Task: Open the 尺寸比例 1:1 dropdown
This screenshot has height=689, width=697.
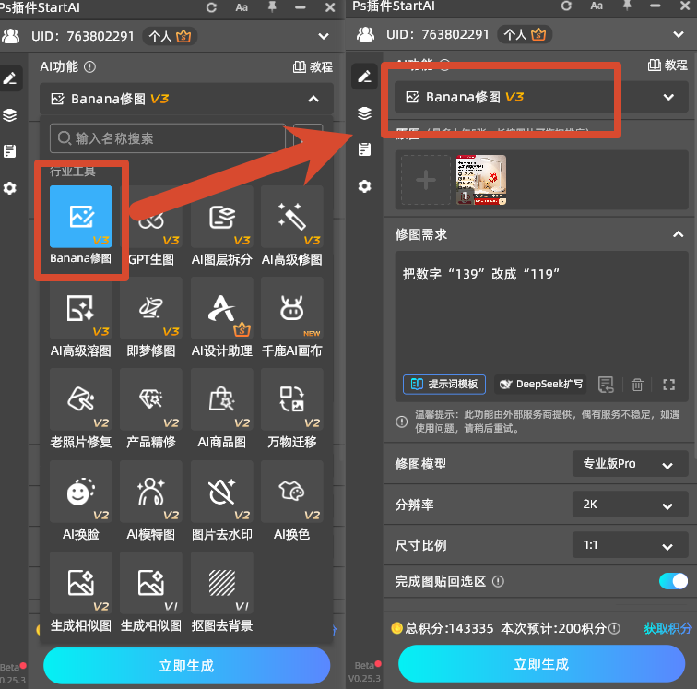Action: pos(630,545)
